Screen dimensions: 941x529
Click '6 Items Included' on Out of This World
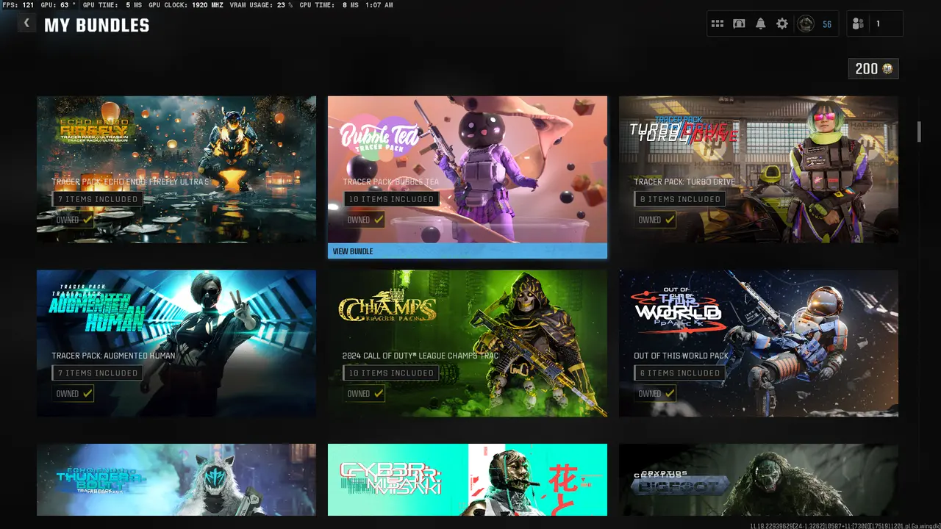point(679,373)
